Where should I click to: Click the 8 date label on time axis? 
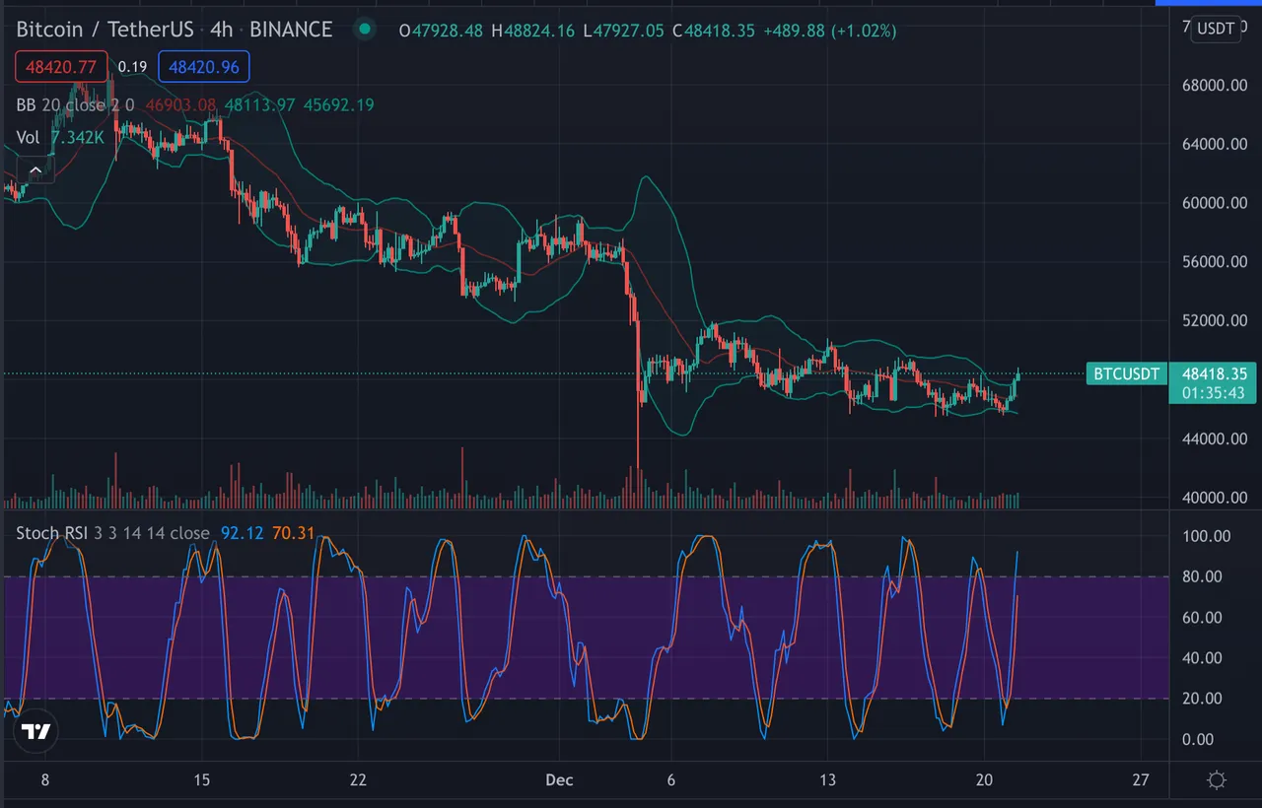click(44, 780)
